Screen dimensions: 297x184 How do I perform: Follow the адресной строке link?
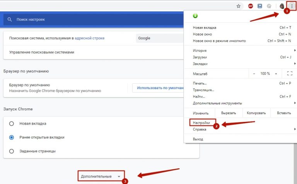point(90,38)
